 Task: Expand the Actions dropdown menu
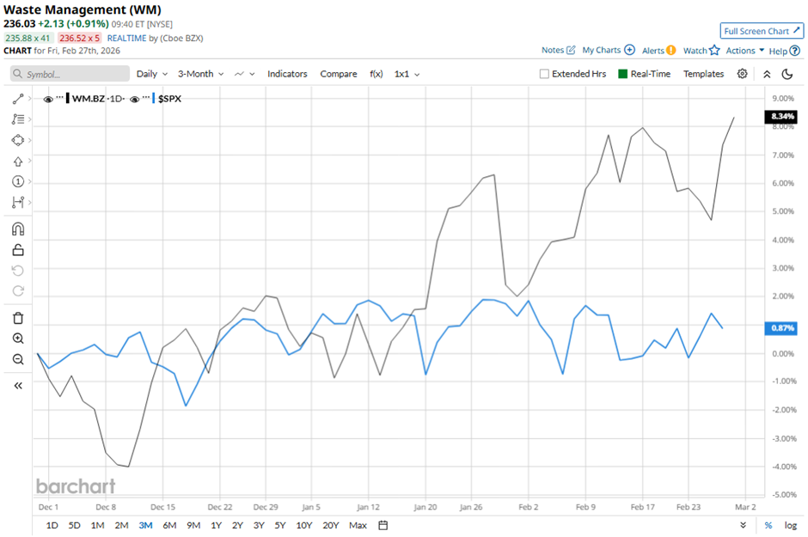(745, 51)
